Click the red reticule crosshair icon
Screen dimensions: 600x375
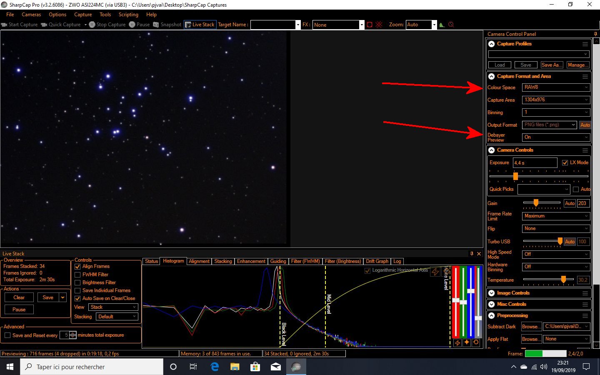379,25
